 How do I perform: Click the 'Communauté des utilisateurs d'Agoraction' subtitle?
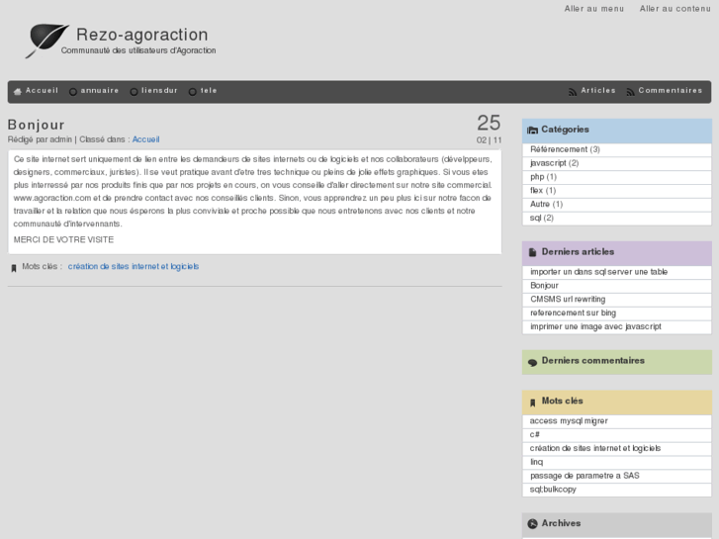tap(138, 50)
